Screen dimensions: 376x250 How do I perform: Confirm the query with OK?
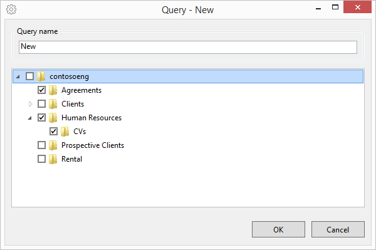pos(278,229)
